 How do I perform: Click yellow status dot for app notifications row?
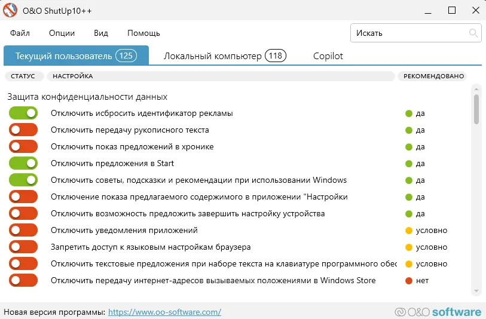(x=409, y=230)
